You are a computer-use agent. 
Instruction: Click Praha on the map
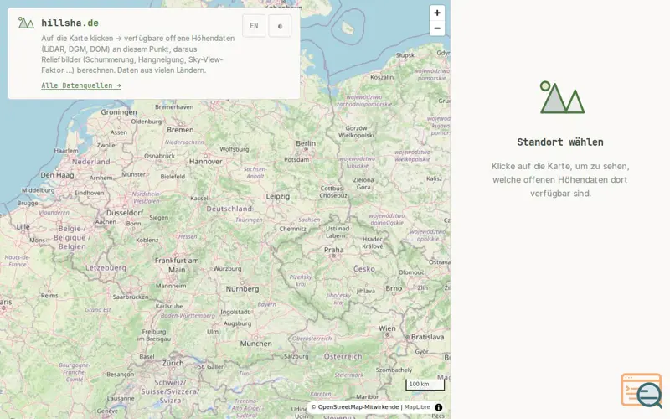pyautogui.click(x=333, y=250)
